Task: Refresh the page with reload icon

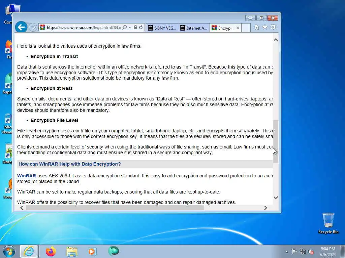Action: 141,28
